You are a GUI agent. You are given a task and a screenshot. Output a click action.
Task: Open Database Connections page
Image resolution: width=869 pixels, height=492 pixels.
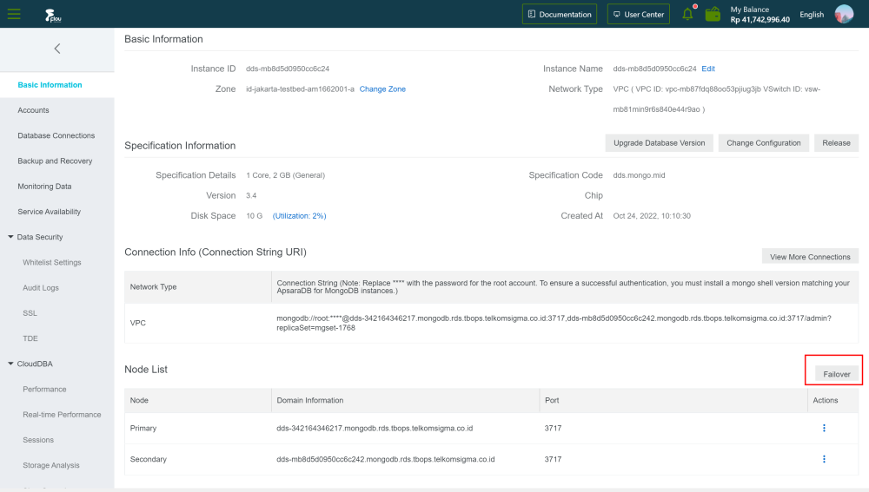tap(56, 135)
